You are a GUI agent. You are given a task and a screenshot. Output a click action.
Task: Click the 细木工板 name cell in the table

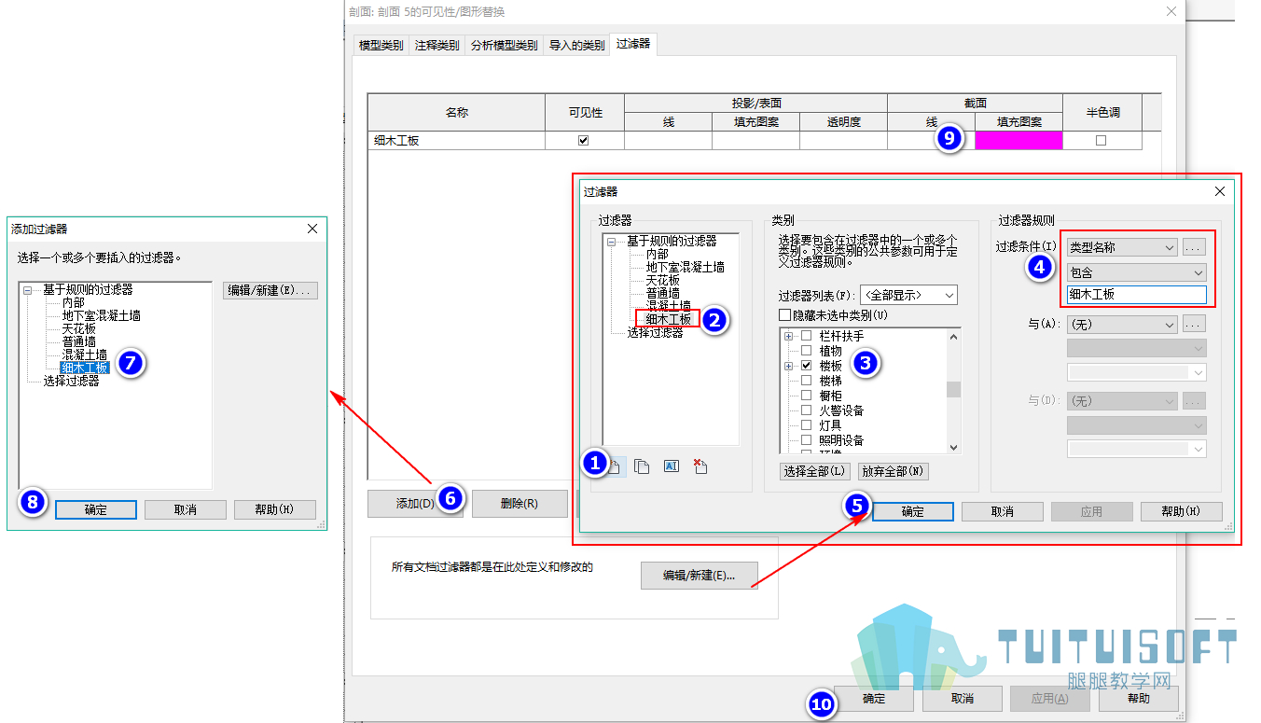[x=456, y=140]
